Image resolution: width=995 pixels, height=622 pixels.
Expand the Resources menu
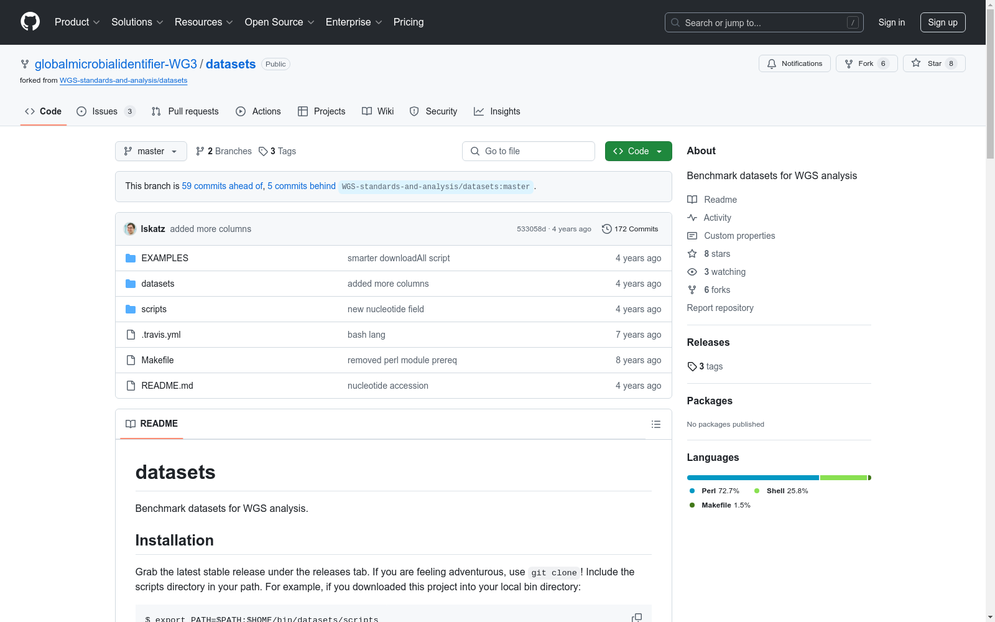[204, 22]
